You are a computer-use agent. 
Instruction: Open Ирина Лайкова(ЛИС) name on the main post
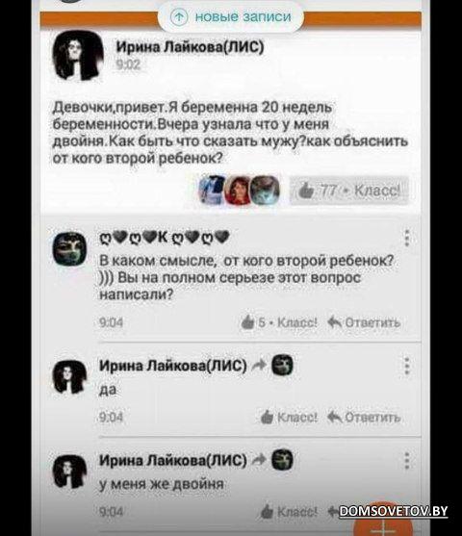pos(191,47)
